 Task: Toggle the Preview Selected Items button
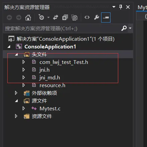[106, 17]
